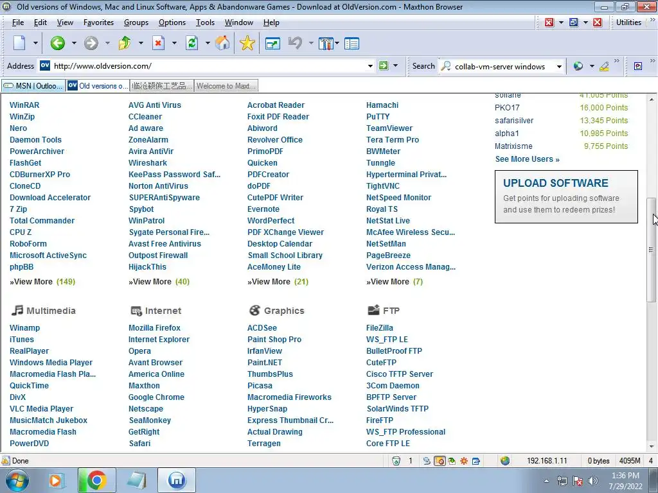This screenshot has height=493, width=658.
Task: Open the Wireshark link
Action: pyautogui.click(x=148, y=162)
